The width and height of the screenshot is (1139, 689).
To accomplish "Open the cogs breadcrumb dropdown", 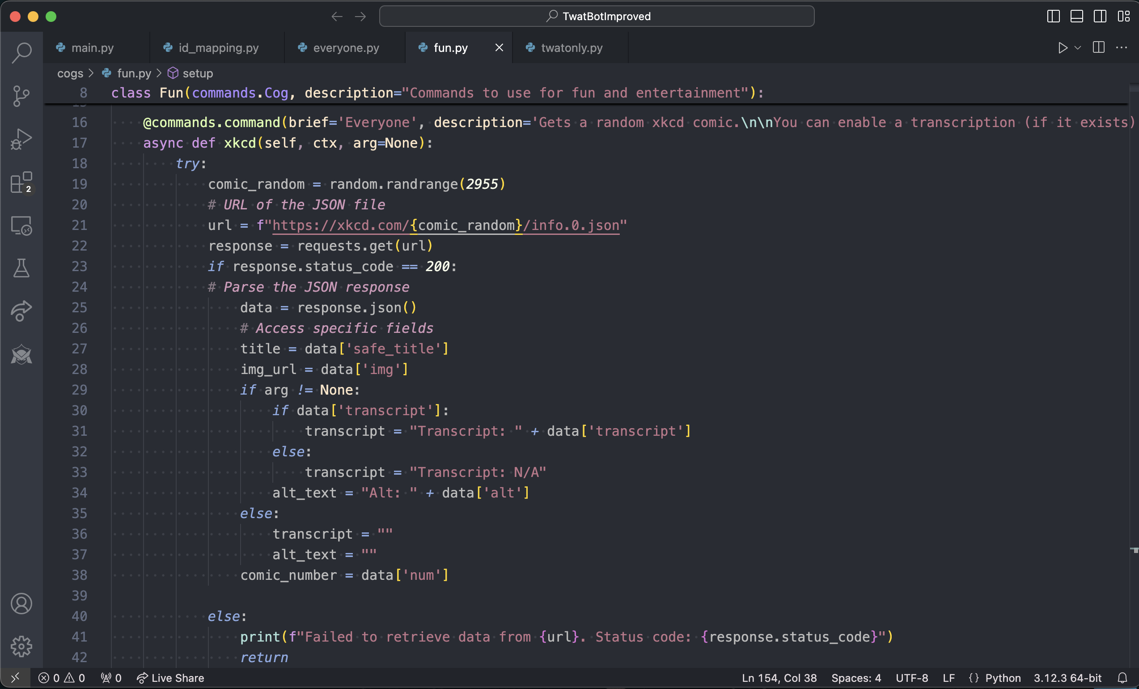I will coord(70,73).
